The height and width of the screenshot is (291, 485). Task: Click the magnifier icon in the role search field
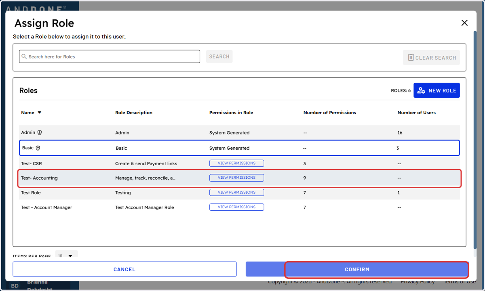[24, 57]
